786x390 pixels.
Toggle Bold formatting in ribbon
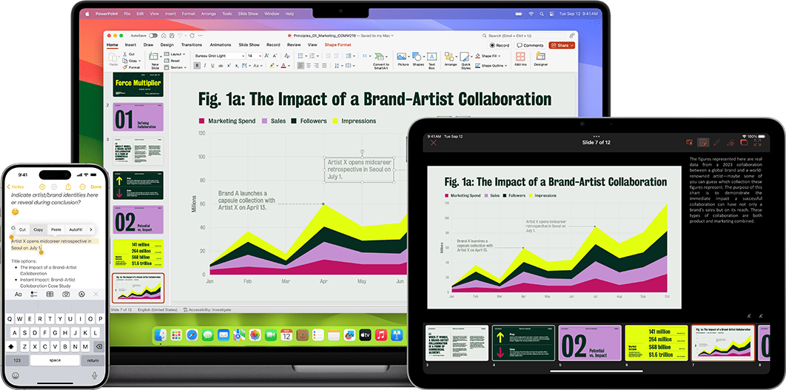pos(197,65)
